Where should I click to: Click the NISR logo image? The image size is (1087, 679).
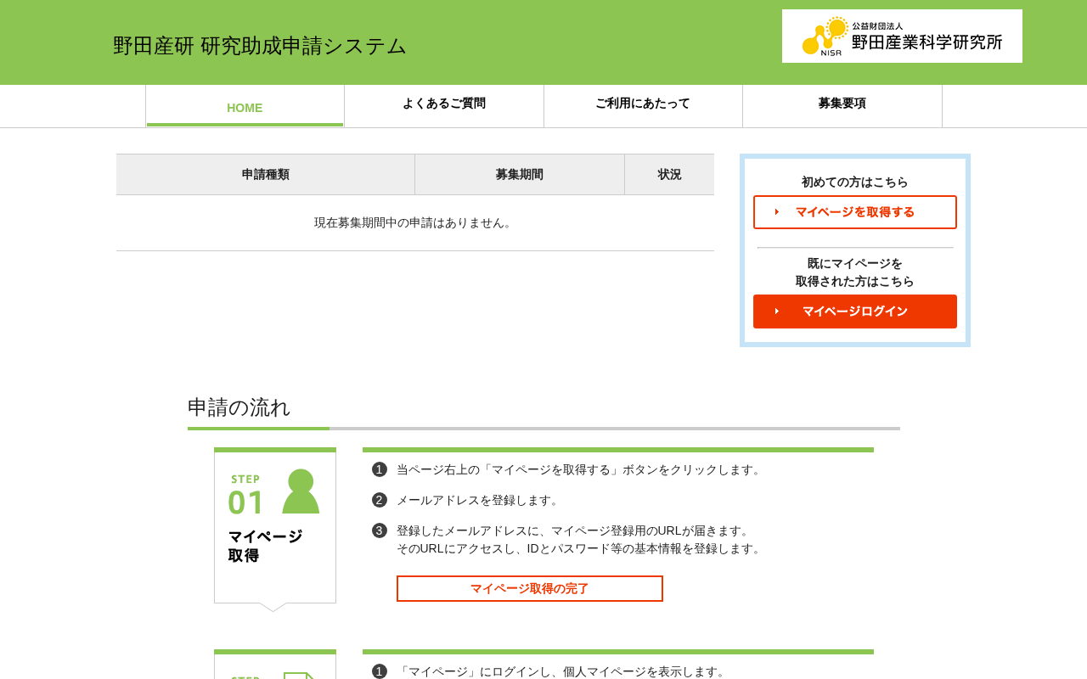coord(902,36)
